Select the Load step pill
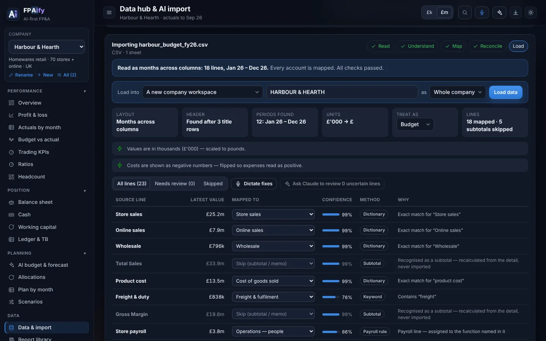This screenshot has width=546, height=341. click(x=518, y=46)
